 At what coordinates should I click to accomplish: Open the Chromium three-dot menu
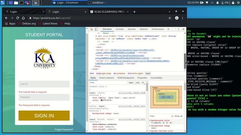(x=182, y=18)
